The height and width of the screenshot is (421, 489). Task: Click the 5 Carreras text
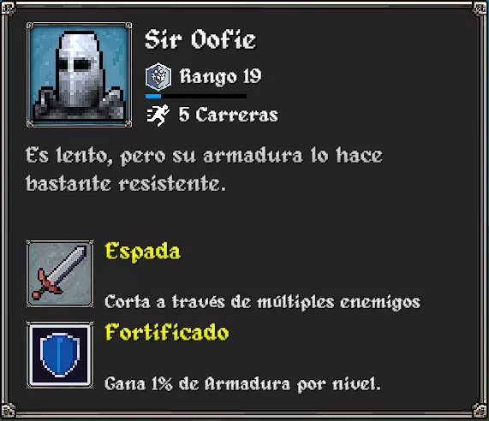(229, 115)
